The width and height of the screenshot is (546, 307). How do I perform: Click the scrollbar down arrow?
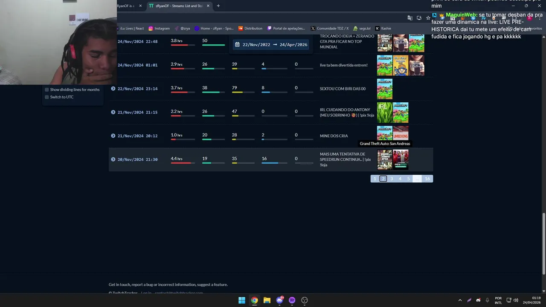tap(543, 291)
